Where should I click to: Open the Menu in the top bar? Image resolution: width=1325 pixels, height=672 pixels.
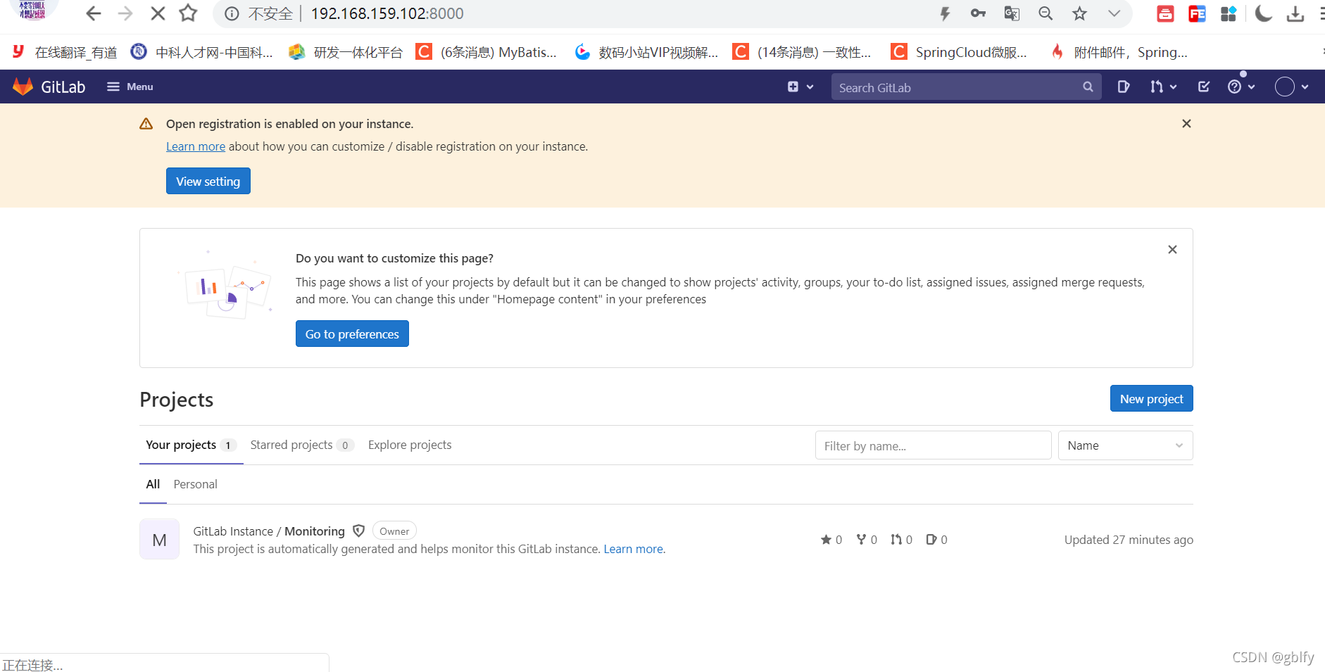[130, 86]
